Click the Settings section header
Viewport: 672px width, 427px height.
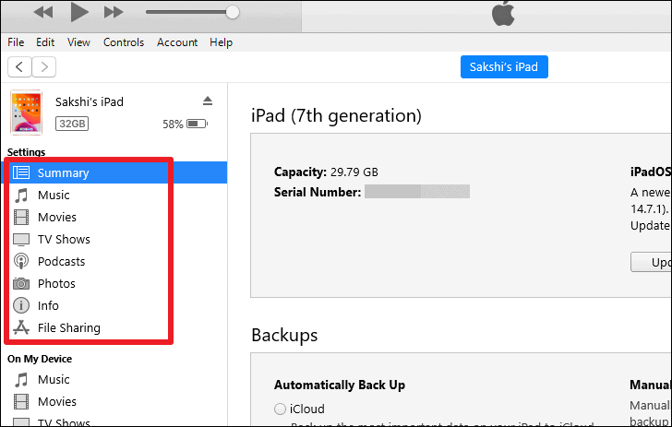26,152
